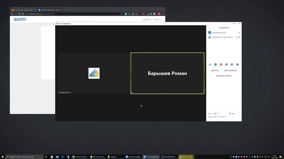Click the support link on Zoom web page
Screen dimensions: 284x159
pyautogui.click(x=147, y=19)
